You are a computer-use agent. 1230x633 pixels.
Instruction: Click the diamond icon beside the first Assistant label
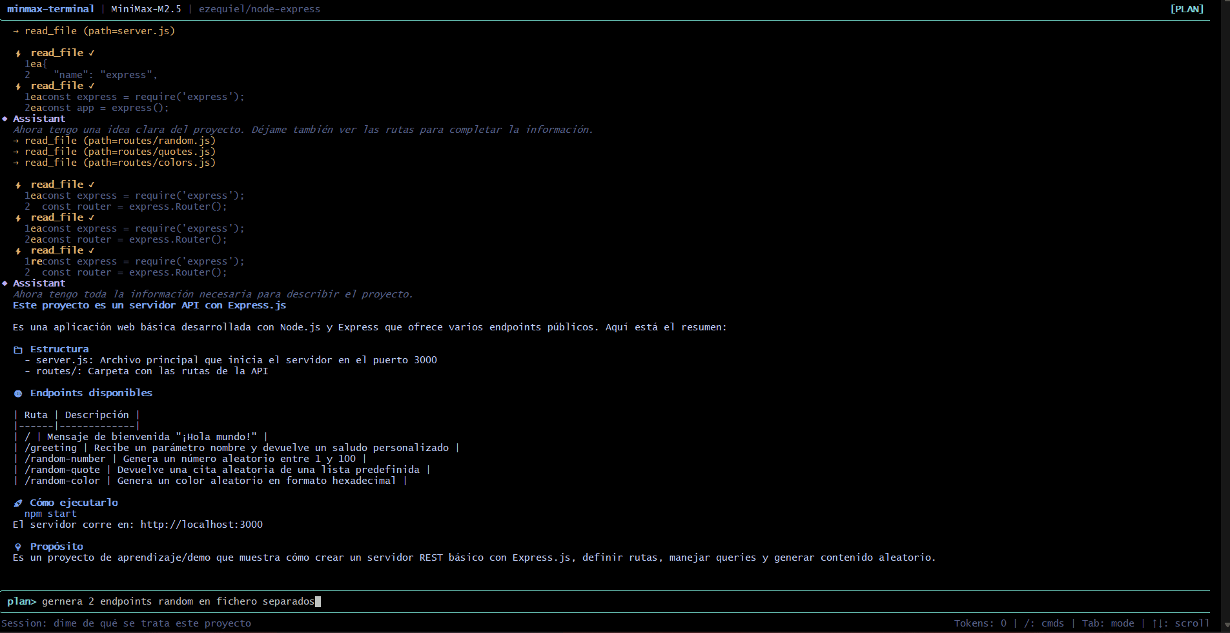pos(5,119)
